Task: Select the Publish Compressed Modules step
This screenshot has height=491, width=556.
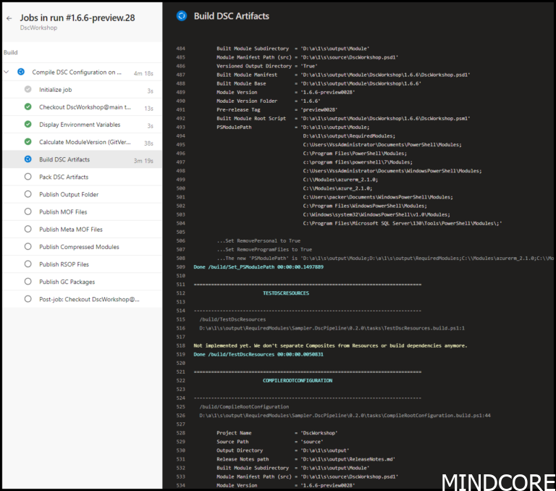Action: coord(79,246)
